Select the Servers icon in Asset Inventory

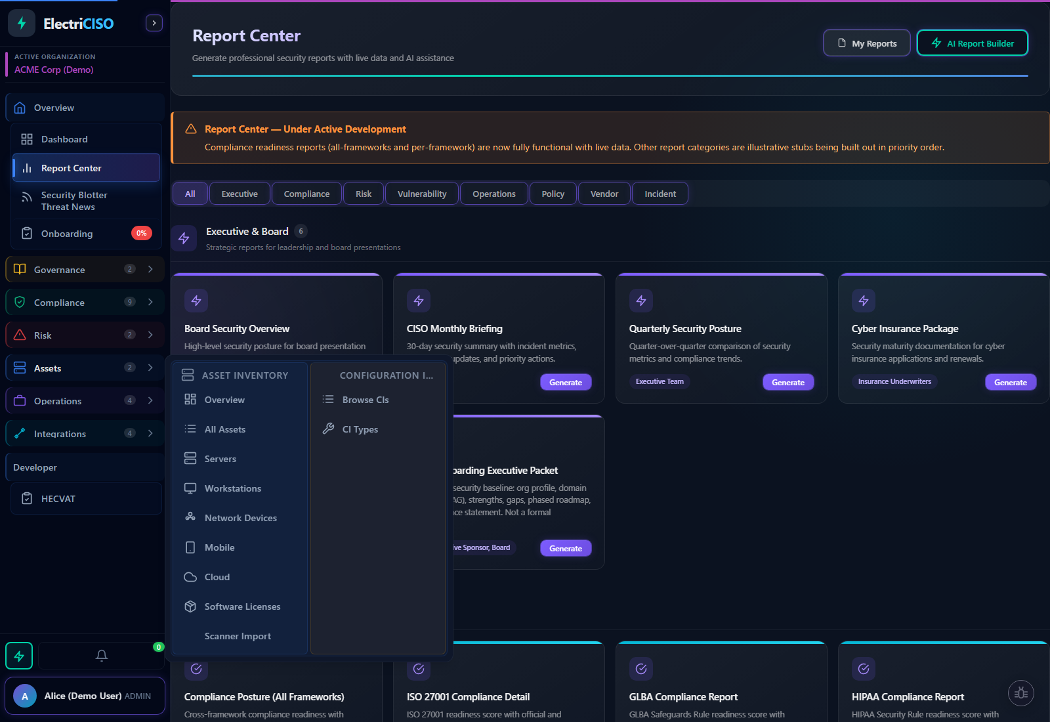190,458
